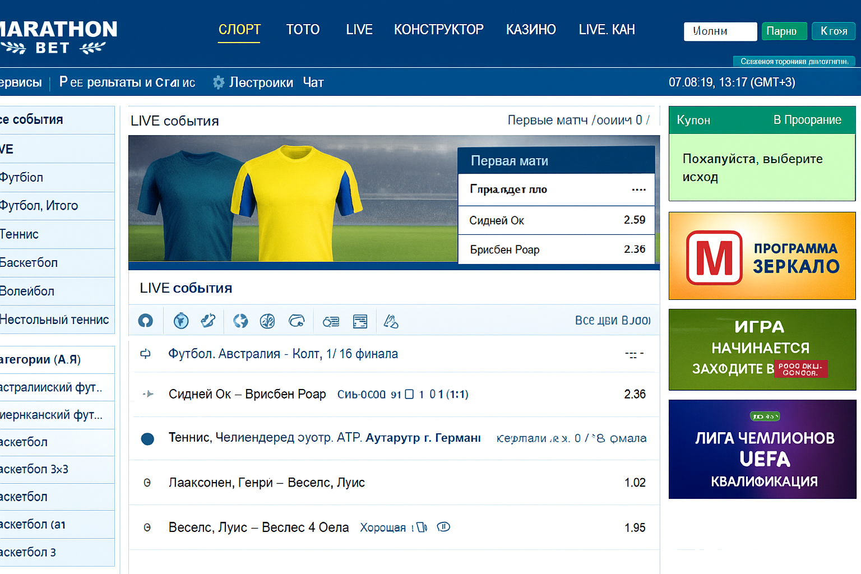Expand the dots menu in Первая мати panel
This screenshot has height=574, width=861.
click(x=638, y=189)
